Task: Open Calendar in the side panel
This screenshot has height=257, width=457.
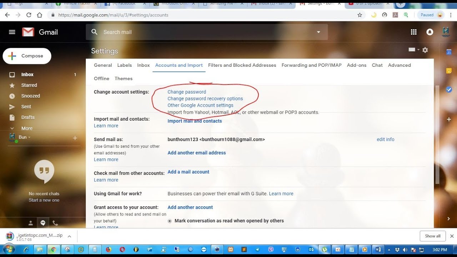Action: [449, 52]
